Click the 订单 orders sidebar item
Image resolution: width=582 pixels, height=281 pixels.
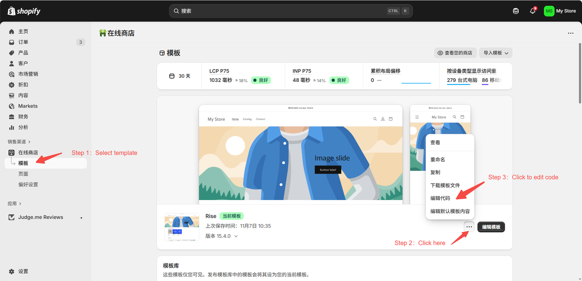click(x=23, y=42)
